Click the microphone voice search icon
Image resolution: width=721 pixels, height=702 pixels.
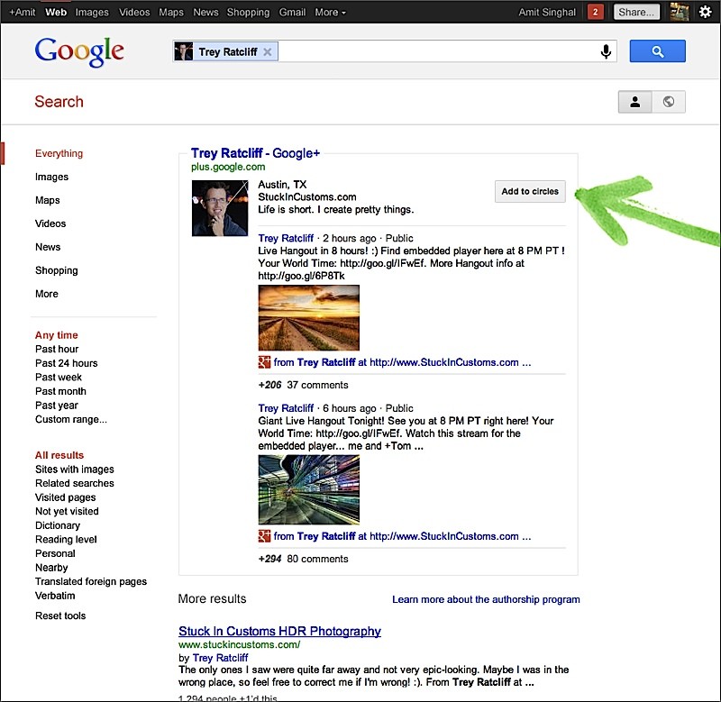(x=607, y=52)
